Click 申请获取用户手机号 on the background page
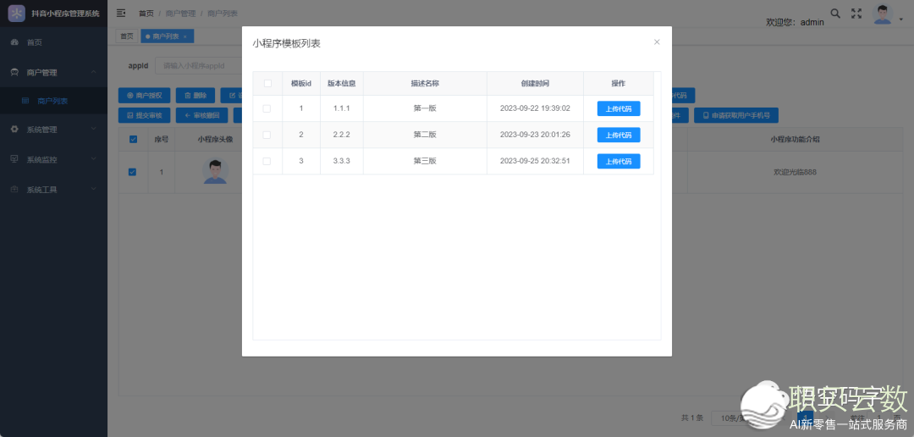 pyautogui.click(x=736, y=115)
